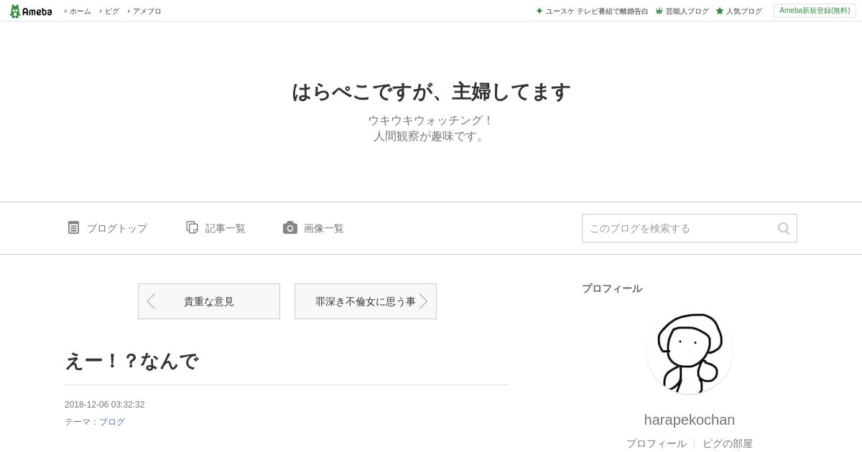Open the harapekochan profile avatar
Image resolution: width=862 pixels, height=452 pixels.
pos(690,351)
